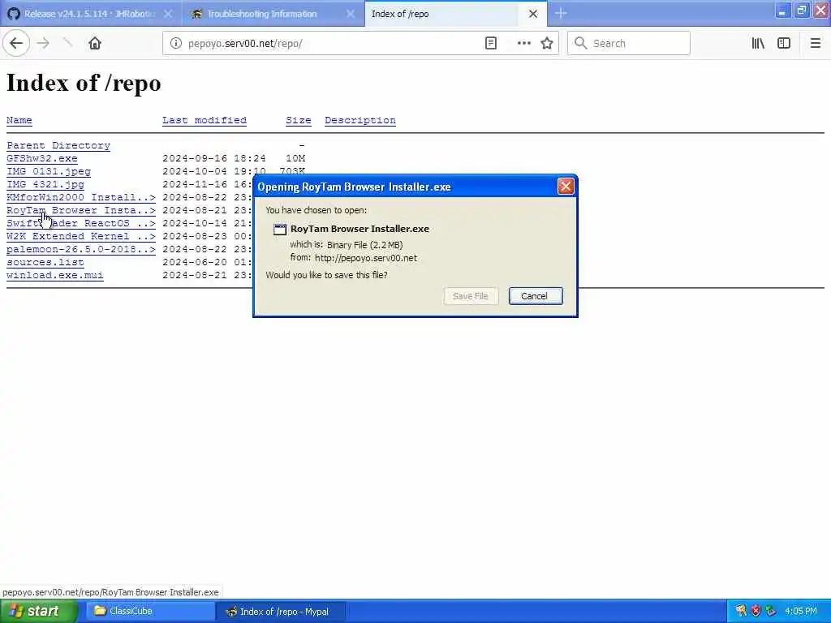Click the red shield tray icon
The image size is (831, 623).
(x=756, y=612)
